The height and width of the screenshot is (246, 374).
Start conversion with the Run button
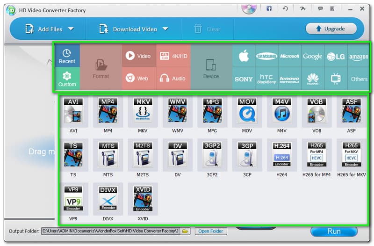point(334,231)
